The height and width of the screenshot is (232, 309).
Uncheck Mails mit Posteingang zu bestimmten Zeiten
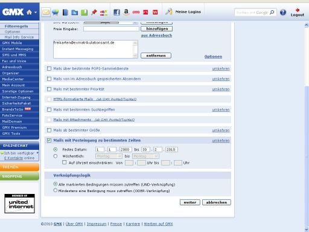pos(49,140)
